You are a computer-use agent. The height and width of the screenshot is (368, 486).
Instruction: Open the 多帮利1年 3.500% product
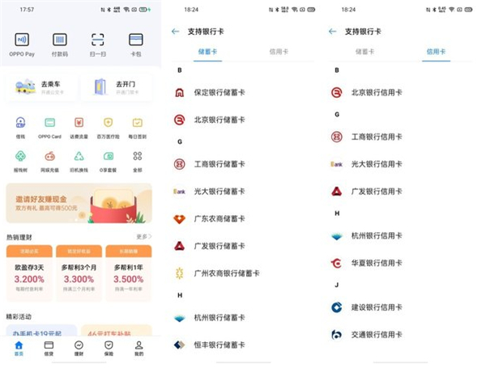pyautogui.click(x=129, y=273)
